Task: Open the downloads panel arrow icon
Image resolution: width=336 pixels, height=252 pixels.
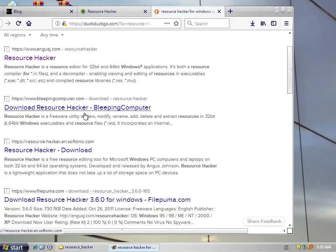Action: (x=253, y=23)
